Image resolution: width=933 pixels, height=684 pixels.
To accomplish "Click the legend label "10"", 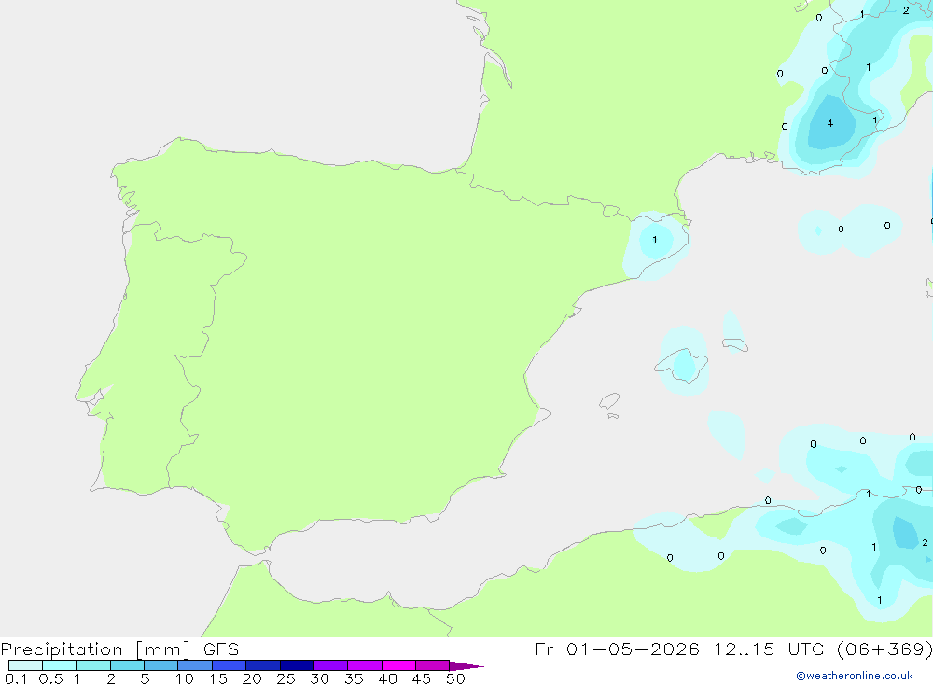I will pyautogui.click(x=185, y=678).
